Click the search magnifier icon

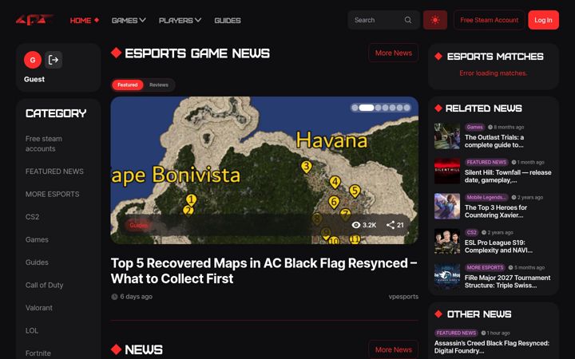click(408, 20)
